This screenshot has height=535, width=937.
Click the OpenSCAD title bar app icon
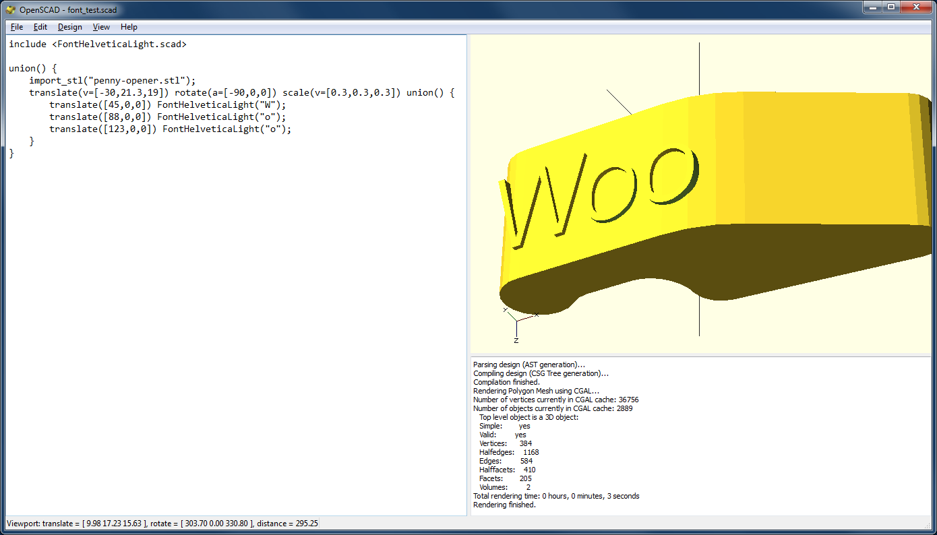pyautogui.click(x=10, y=9)
